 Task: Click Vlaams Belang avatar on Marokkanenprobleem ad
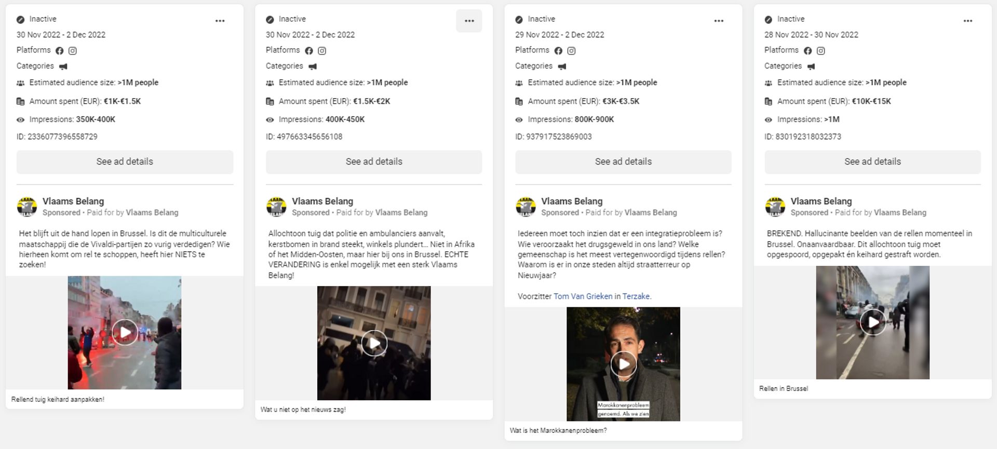point(526,207)
